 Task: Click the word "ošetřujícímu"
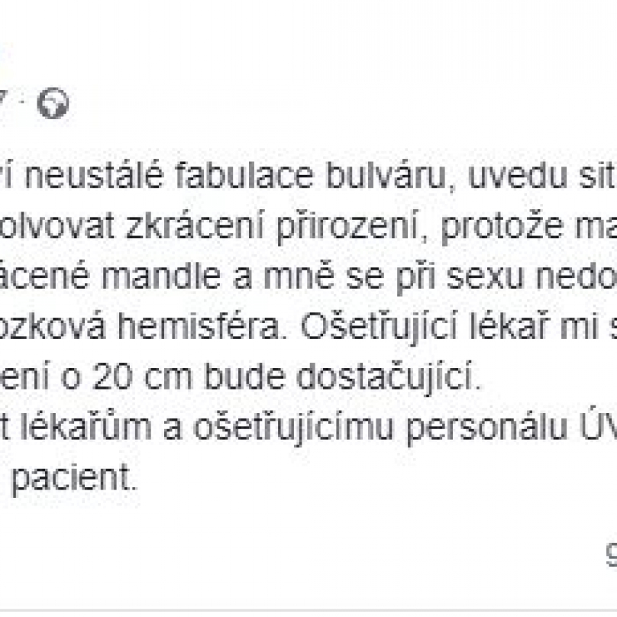click(x=293, y=430)
